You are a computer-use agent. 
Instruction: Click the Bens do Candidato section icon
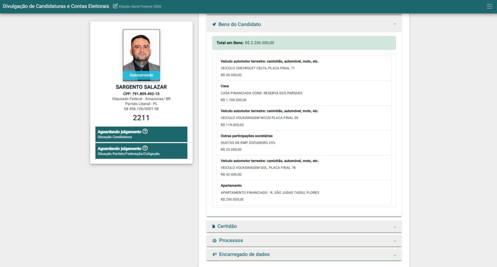click(214, 24)
